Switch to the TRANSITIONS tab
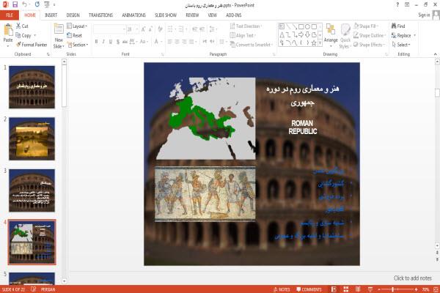This screenshot has width=440, height=293. pos(100,15)
